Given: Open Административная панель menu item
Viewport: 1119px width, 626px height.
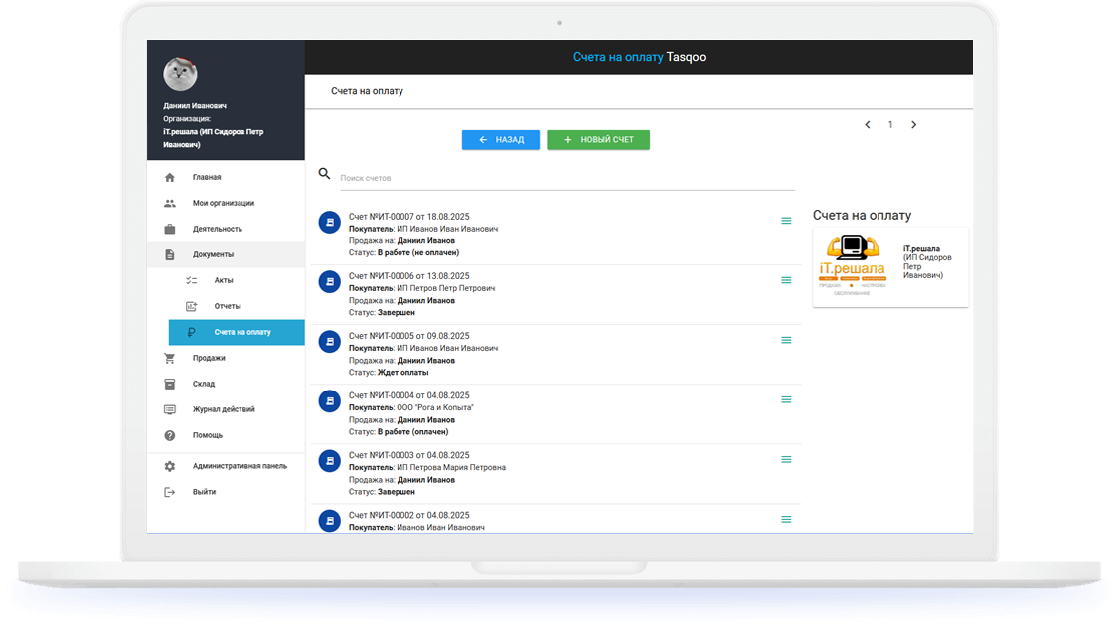Looking at the screenshot, I should point(226,466).
